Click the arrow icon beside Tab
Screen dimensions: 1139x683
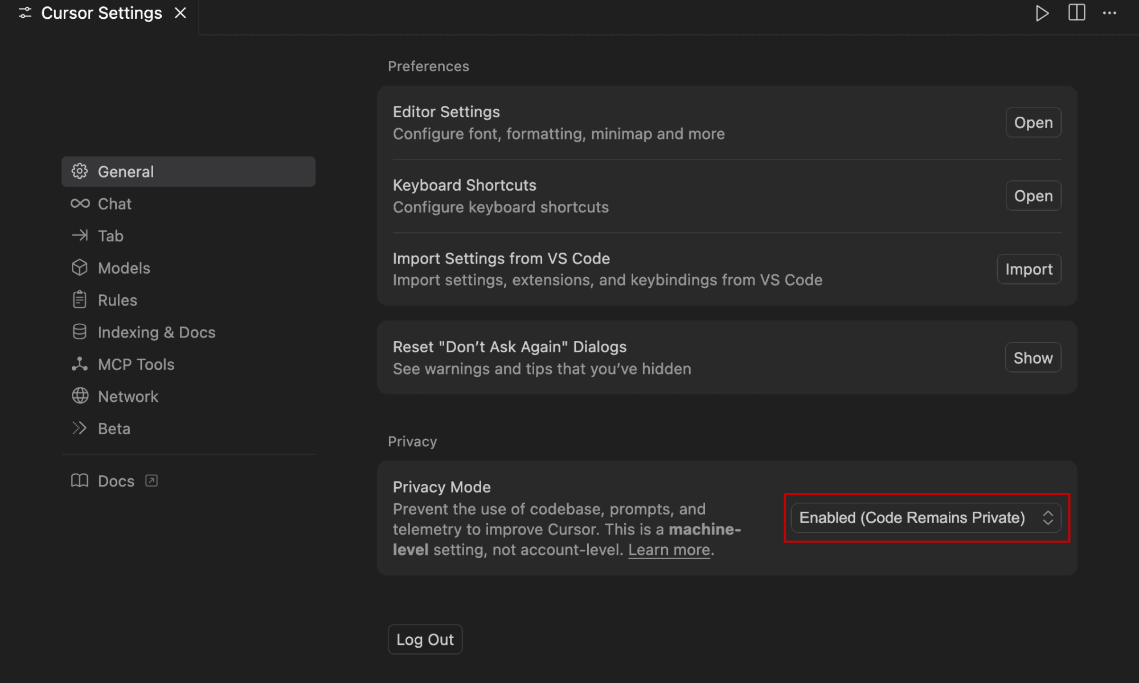tap(80, 236)
